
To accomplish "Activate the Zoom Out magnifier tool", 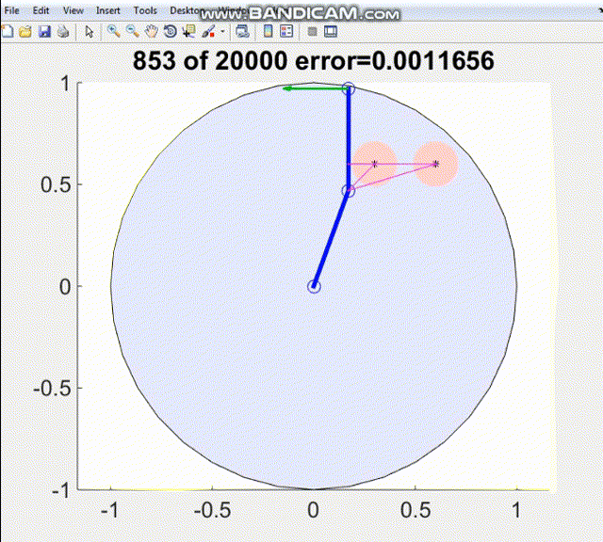I will 133,31.
